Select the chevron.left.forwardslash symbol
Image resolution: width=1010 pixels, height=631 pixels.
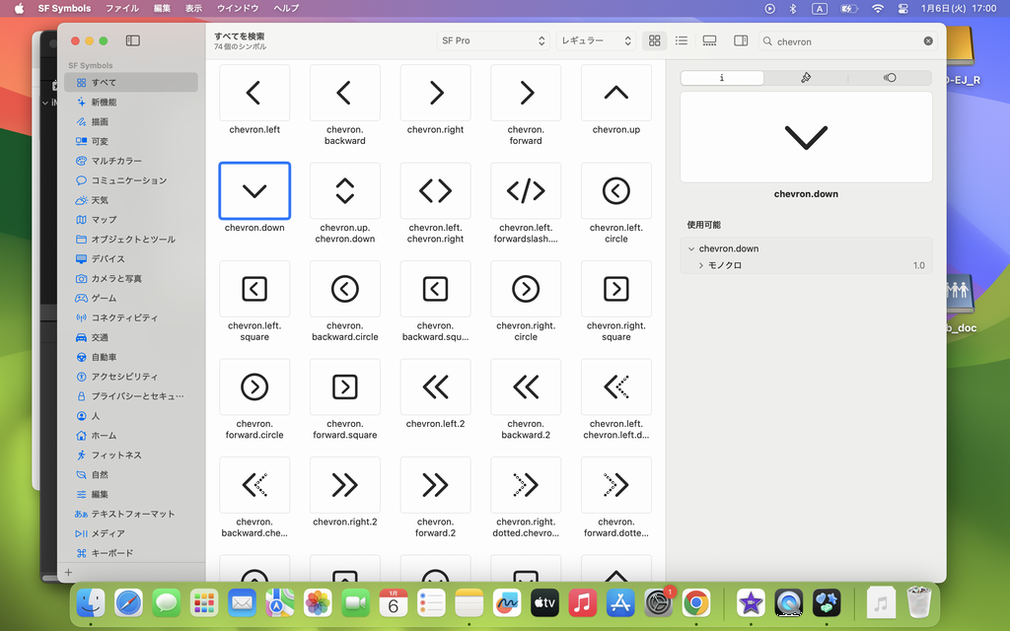[526, 191]
